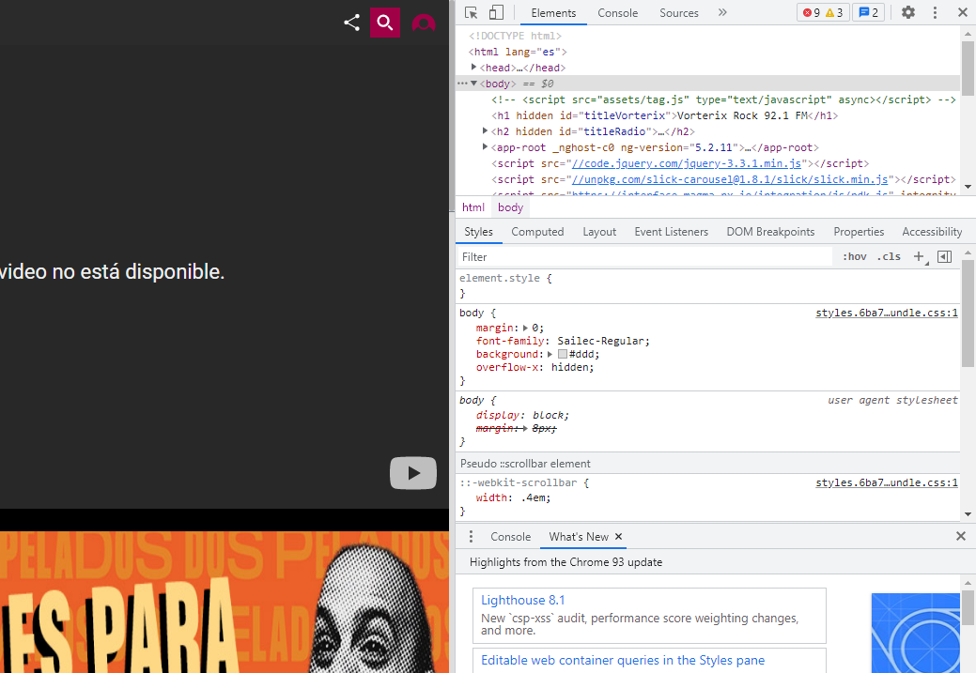Open DevTools settings gear

tap(907, 12)
